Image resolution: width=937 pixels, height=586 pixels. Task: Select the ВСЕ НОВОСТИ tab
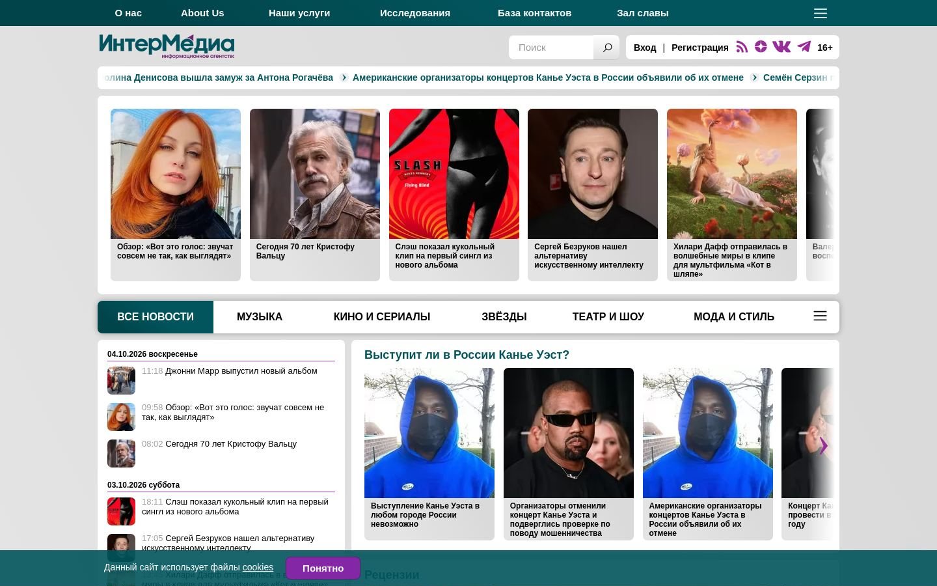[x=156, y=317]
